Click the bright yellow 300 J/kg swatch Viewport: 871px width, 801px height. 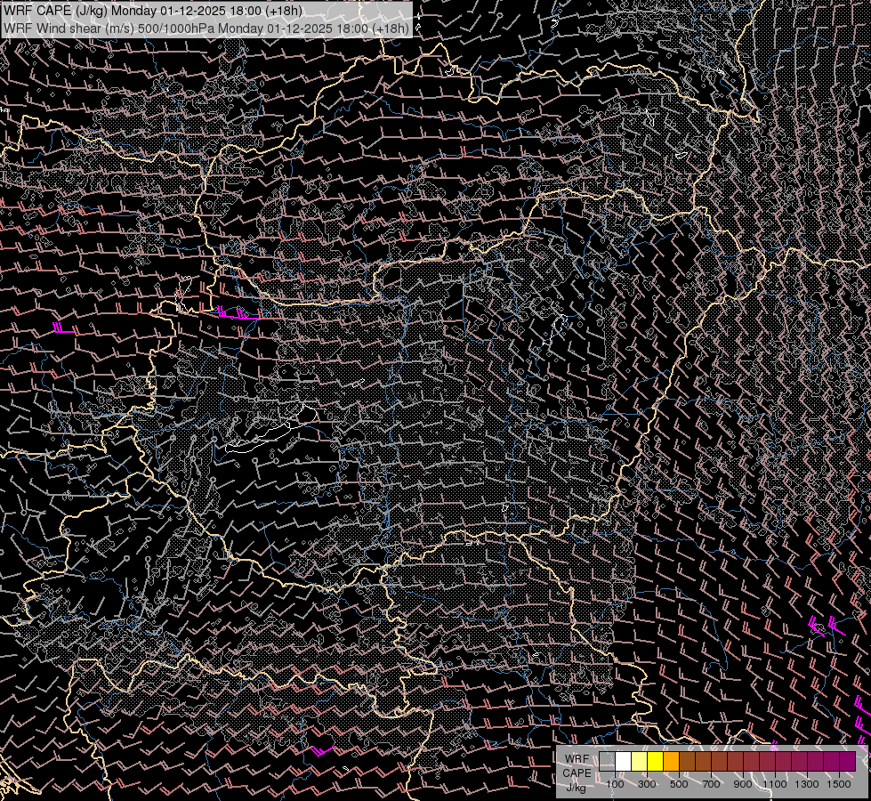(656, 762)
